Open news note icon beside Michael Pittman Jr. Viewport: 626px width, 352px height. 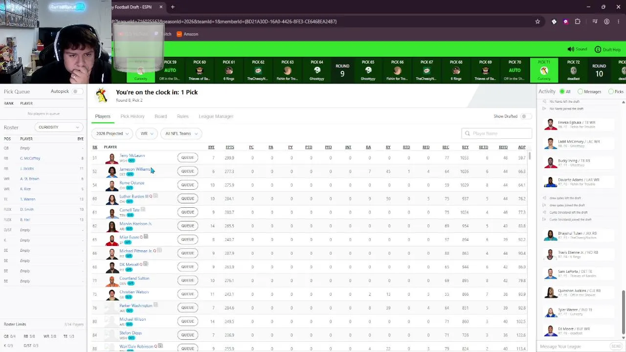point(159,251)
